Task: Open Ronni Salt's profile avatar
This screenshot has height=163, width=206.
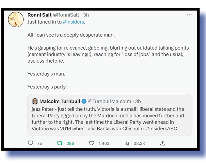Action: pos(16,19)
